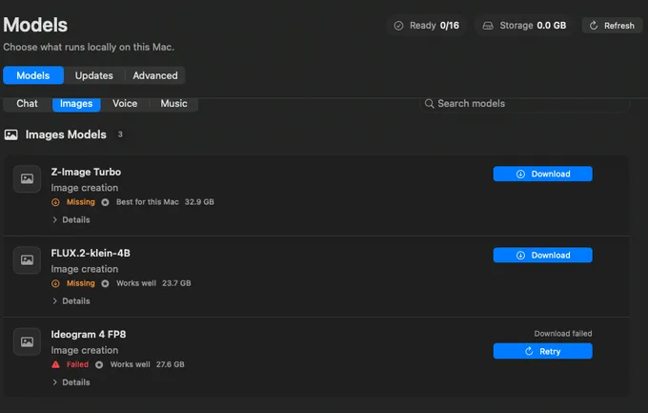Click the magnifier icon in search field
Viewport: 648px width, 413px height.
coord(430,103)
